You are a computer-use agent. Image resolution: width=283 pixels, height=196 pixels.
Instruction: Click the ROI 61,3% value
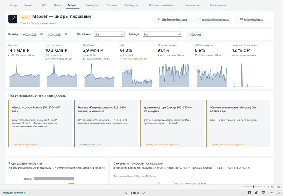tap(126, 51)
